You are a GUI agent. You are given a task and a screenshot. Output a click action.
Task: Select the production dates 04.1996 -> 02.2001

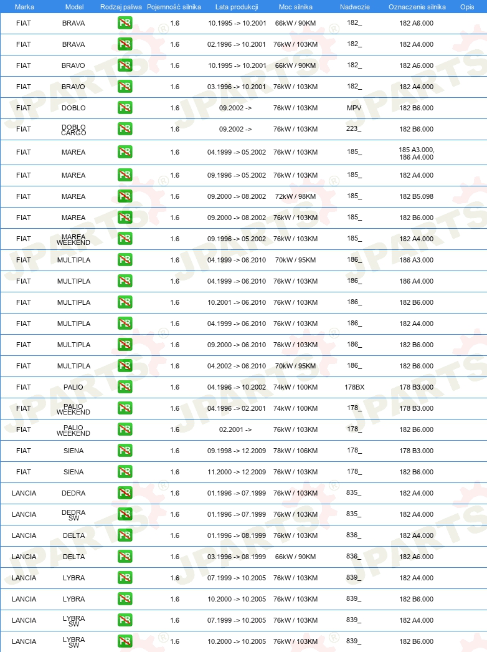(237, 408)
